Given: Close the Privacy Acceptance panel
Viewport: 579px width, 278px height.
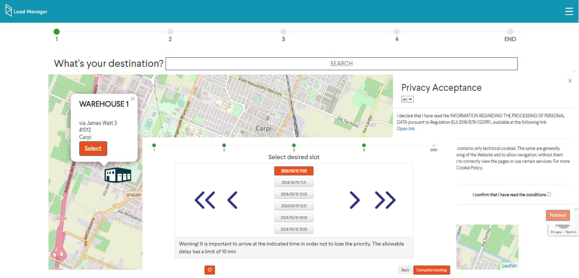Looking at the screenshot, I should 570,81.
